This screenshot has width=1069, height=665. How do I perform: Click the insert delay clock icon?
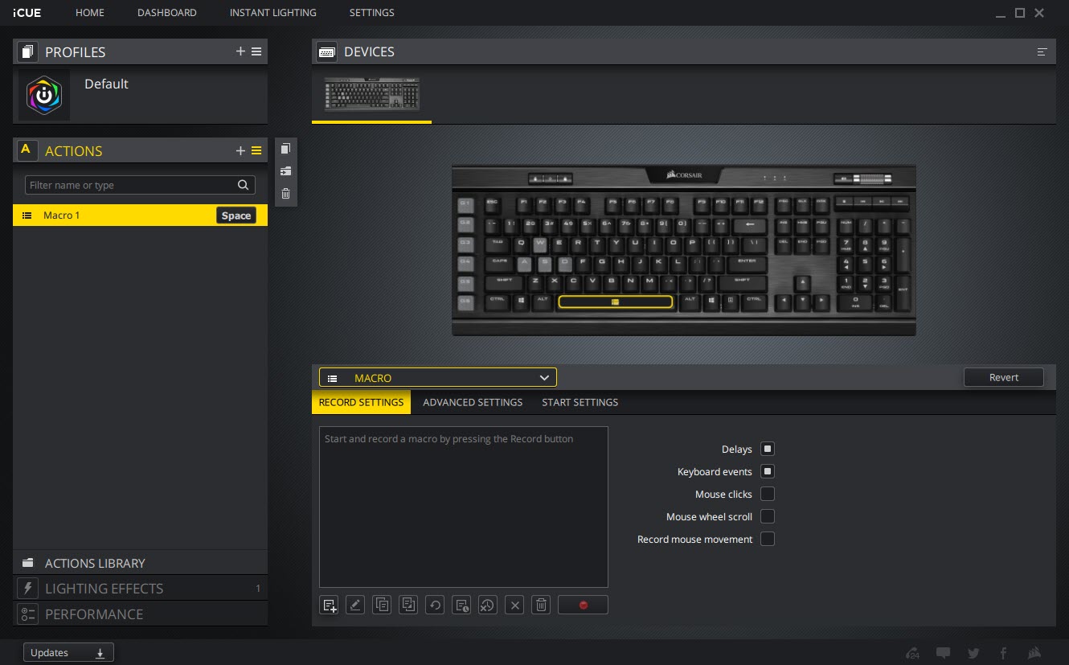pyautogui.click(x=461, y=605)
